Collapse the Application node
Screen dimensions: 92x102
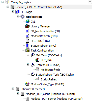(x=18, y=16)
